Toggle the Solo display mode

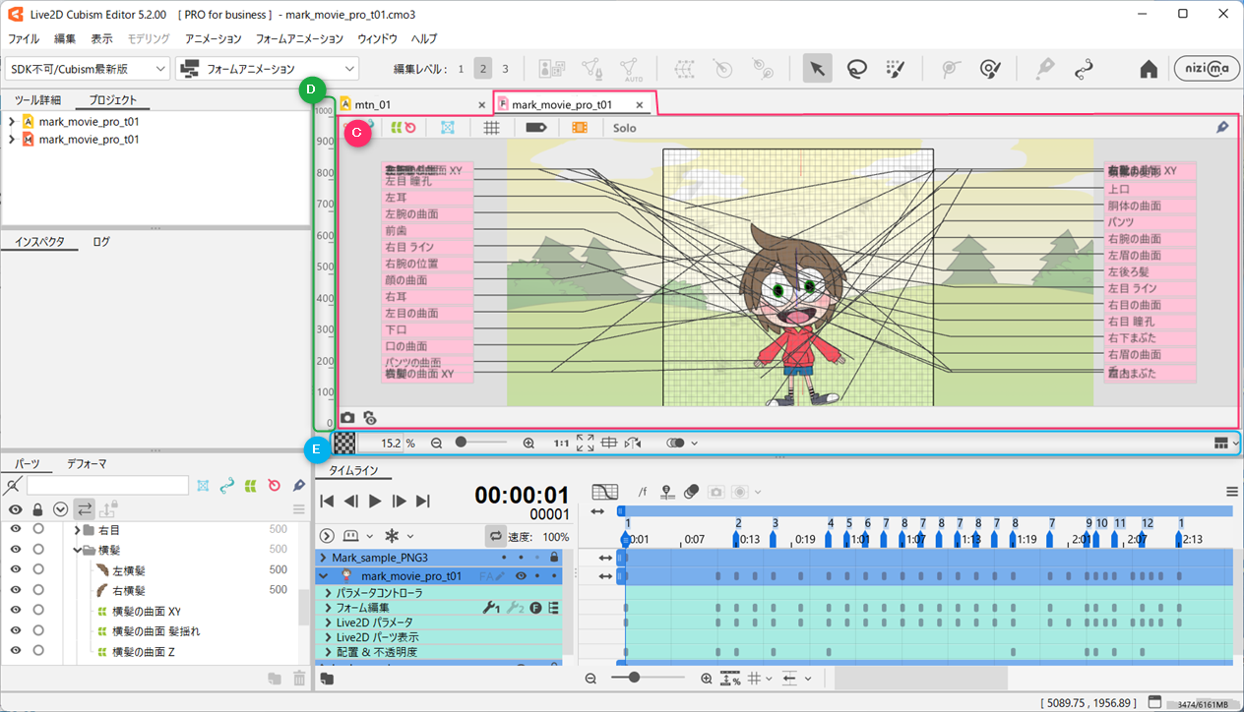click(624, 128)
